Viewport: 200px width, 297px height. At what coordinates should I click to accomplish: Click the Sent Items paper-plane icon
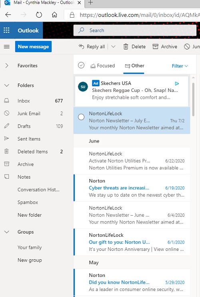pyautogui.click(x=7, y=138)
